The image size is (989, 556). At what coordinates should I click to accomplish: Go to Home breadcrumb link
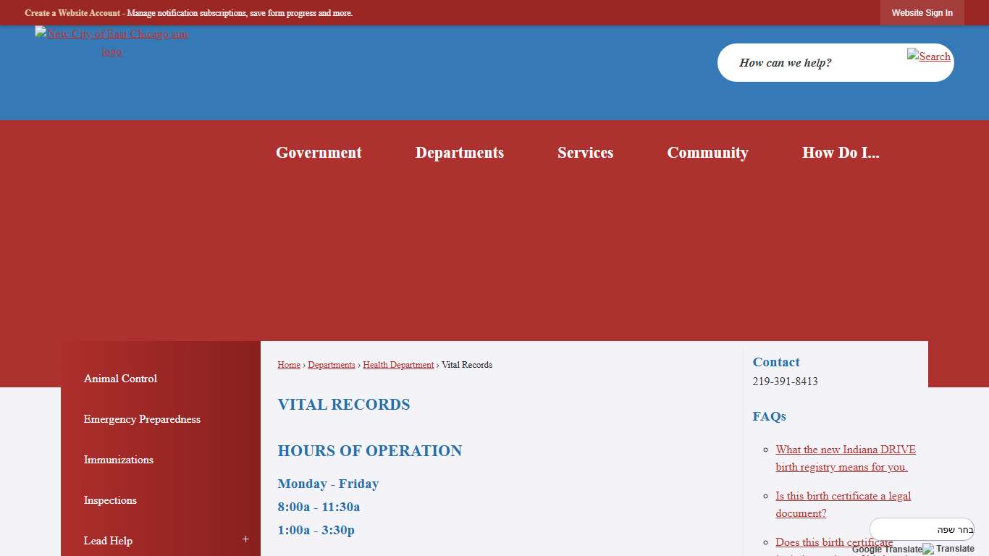click(x=289, y=365)
